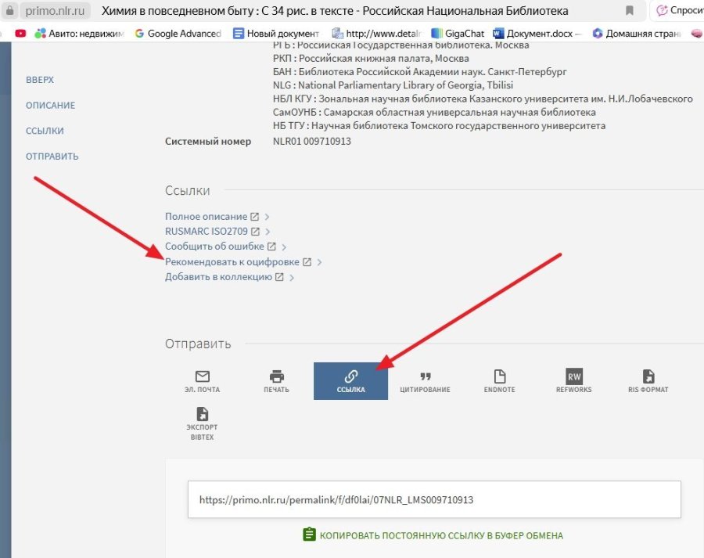Bookmark this page via address bar icon

pos(630,11)
